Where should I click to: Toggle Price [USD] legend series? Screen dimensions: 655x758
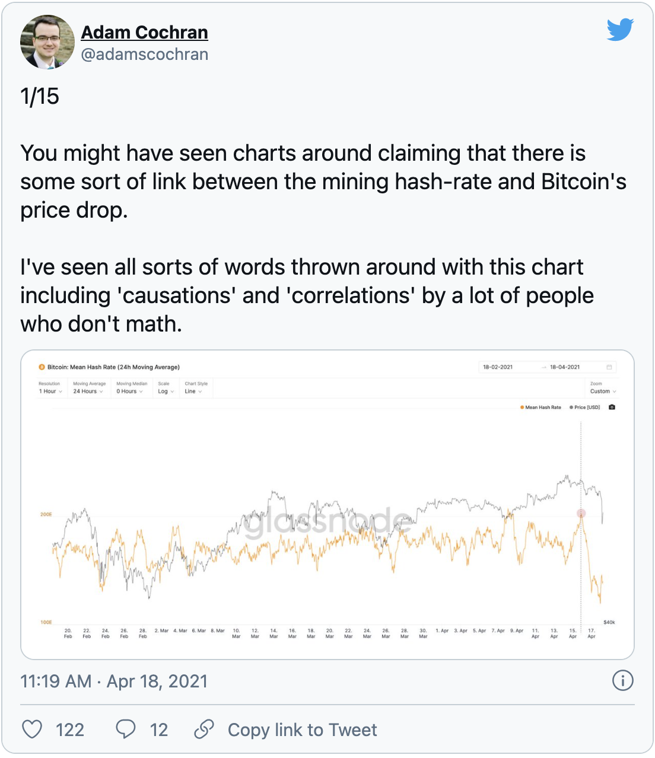584,407
